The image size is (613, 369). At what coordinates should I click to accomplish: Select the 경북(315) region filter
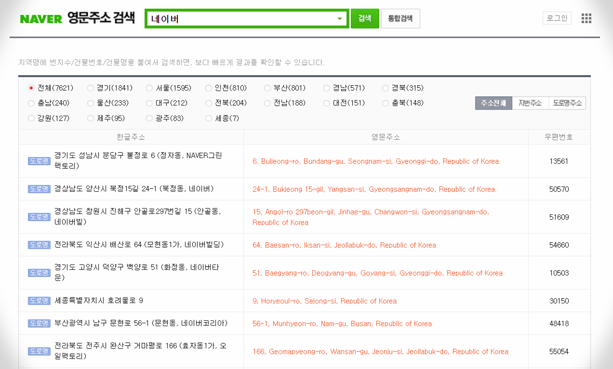(386, 88)
